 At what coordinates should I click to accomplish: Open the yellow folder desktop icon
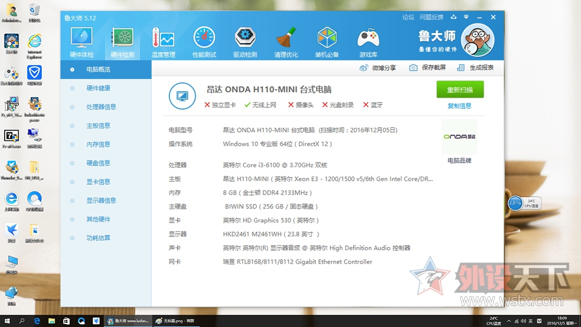34,170
